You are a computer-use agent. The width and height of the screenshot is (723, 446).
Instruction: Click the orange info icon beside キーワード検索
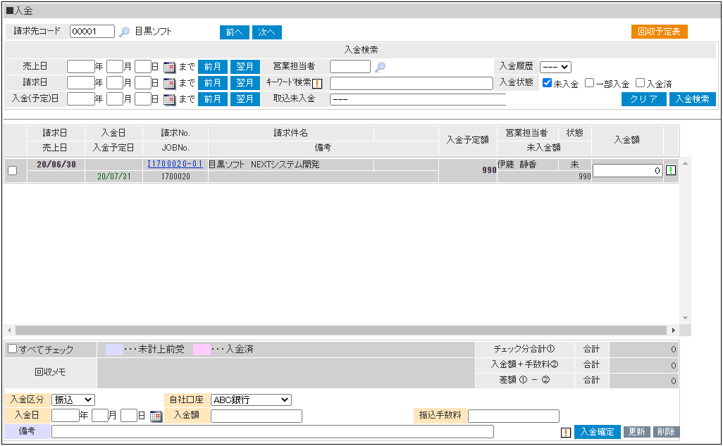(317, 84)
